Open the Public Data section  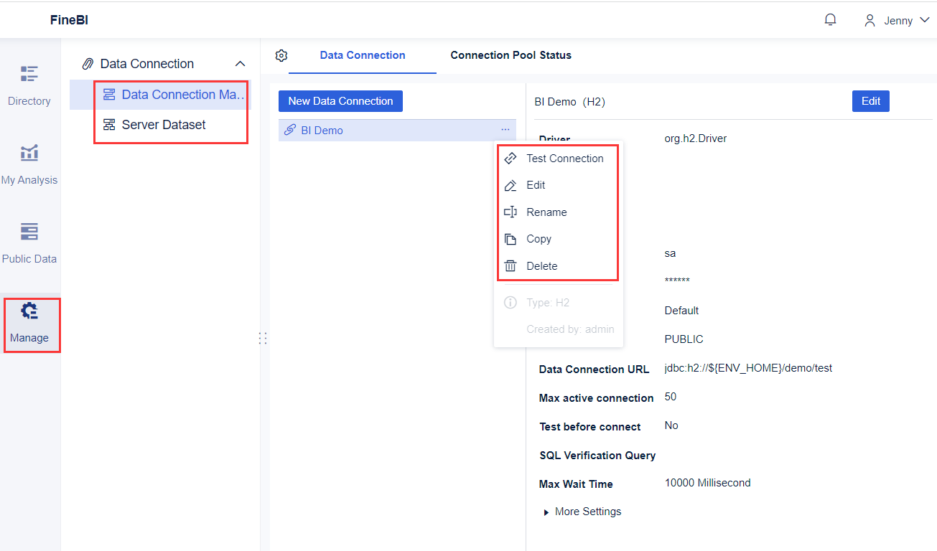tap(29, 242)
